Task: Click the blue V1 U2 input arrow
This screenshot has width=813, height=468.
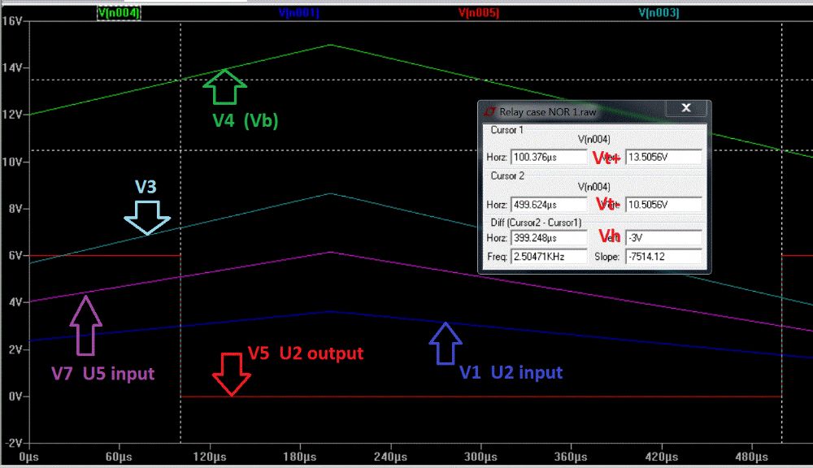Action: [x=445, y=343]
